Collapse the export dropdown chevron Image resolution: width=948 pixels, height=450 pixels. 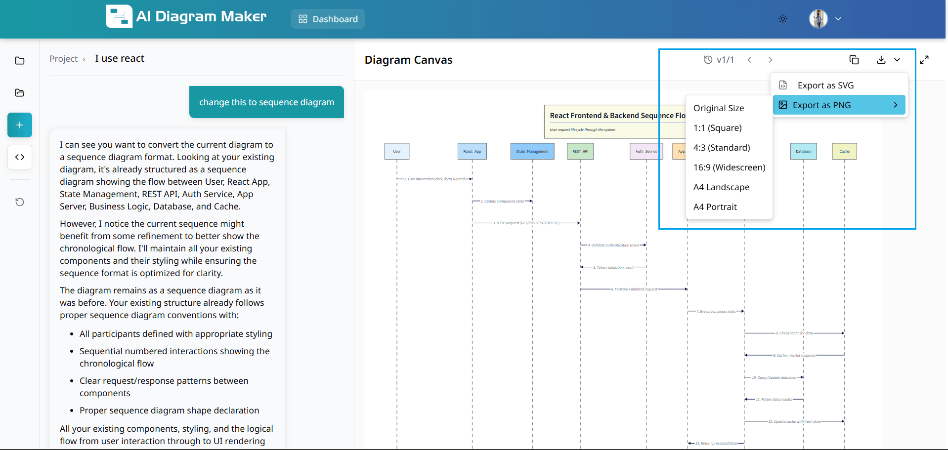coord(897,60)
